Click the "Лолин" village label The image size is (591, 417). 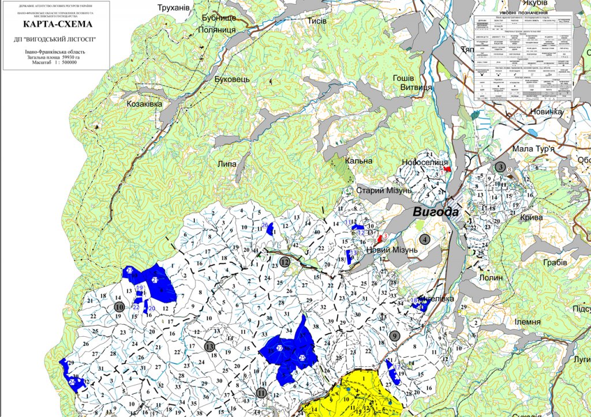(491, 277)
